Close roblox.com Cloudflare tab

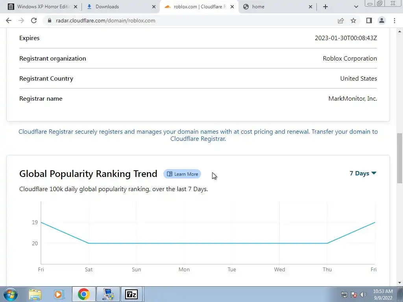(x=232, y=7)
